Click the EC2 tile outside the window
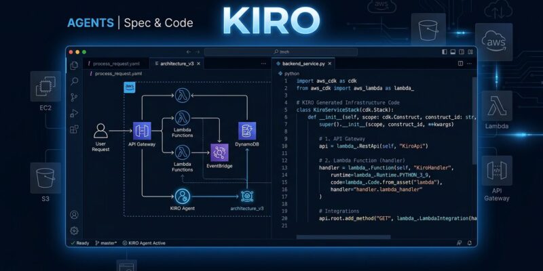The width and height of the screenshot is (543, 271). [x=45, y=87]
